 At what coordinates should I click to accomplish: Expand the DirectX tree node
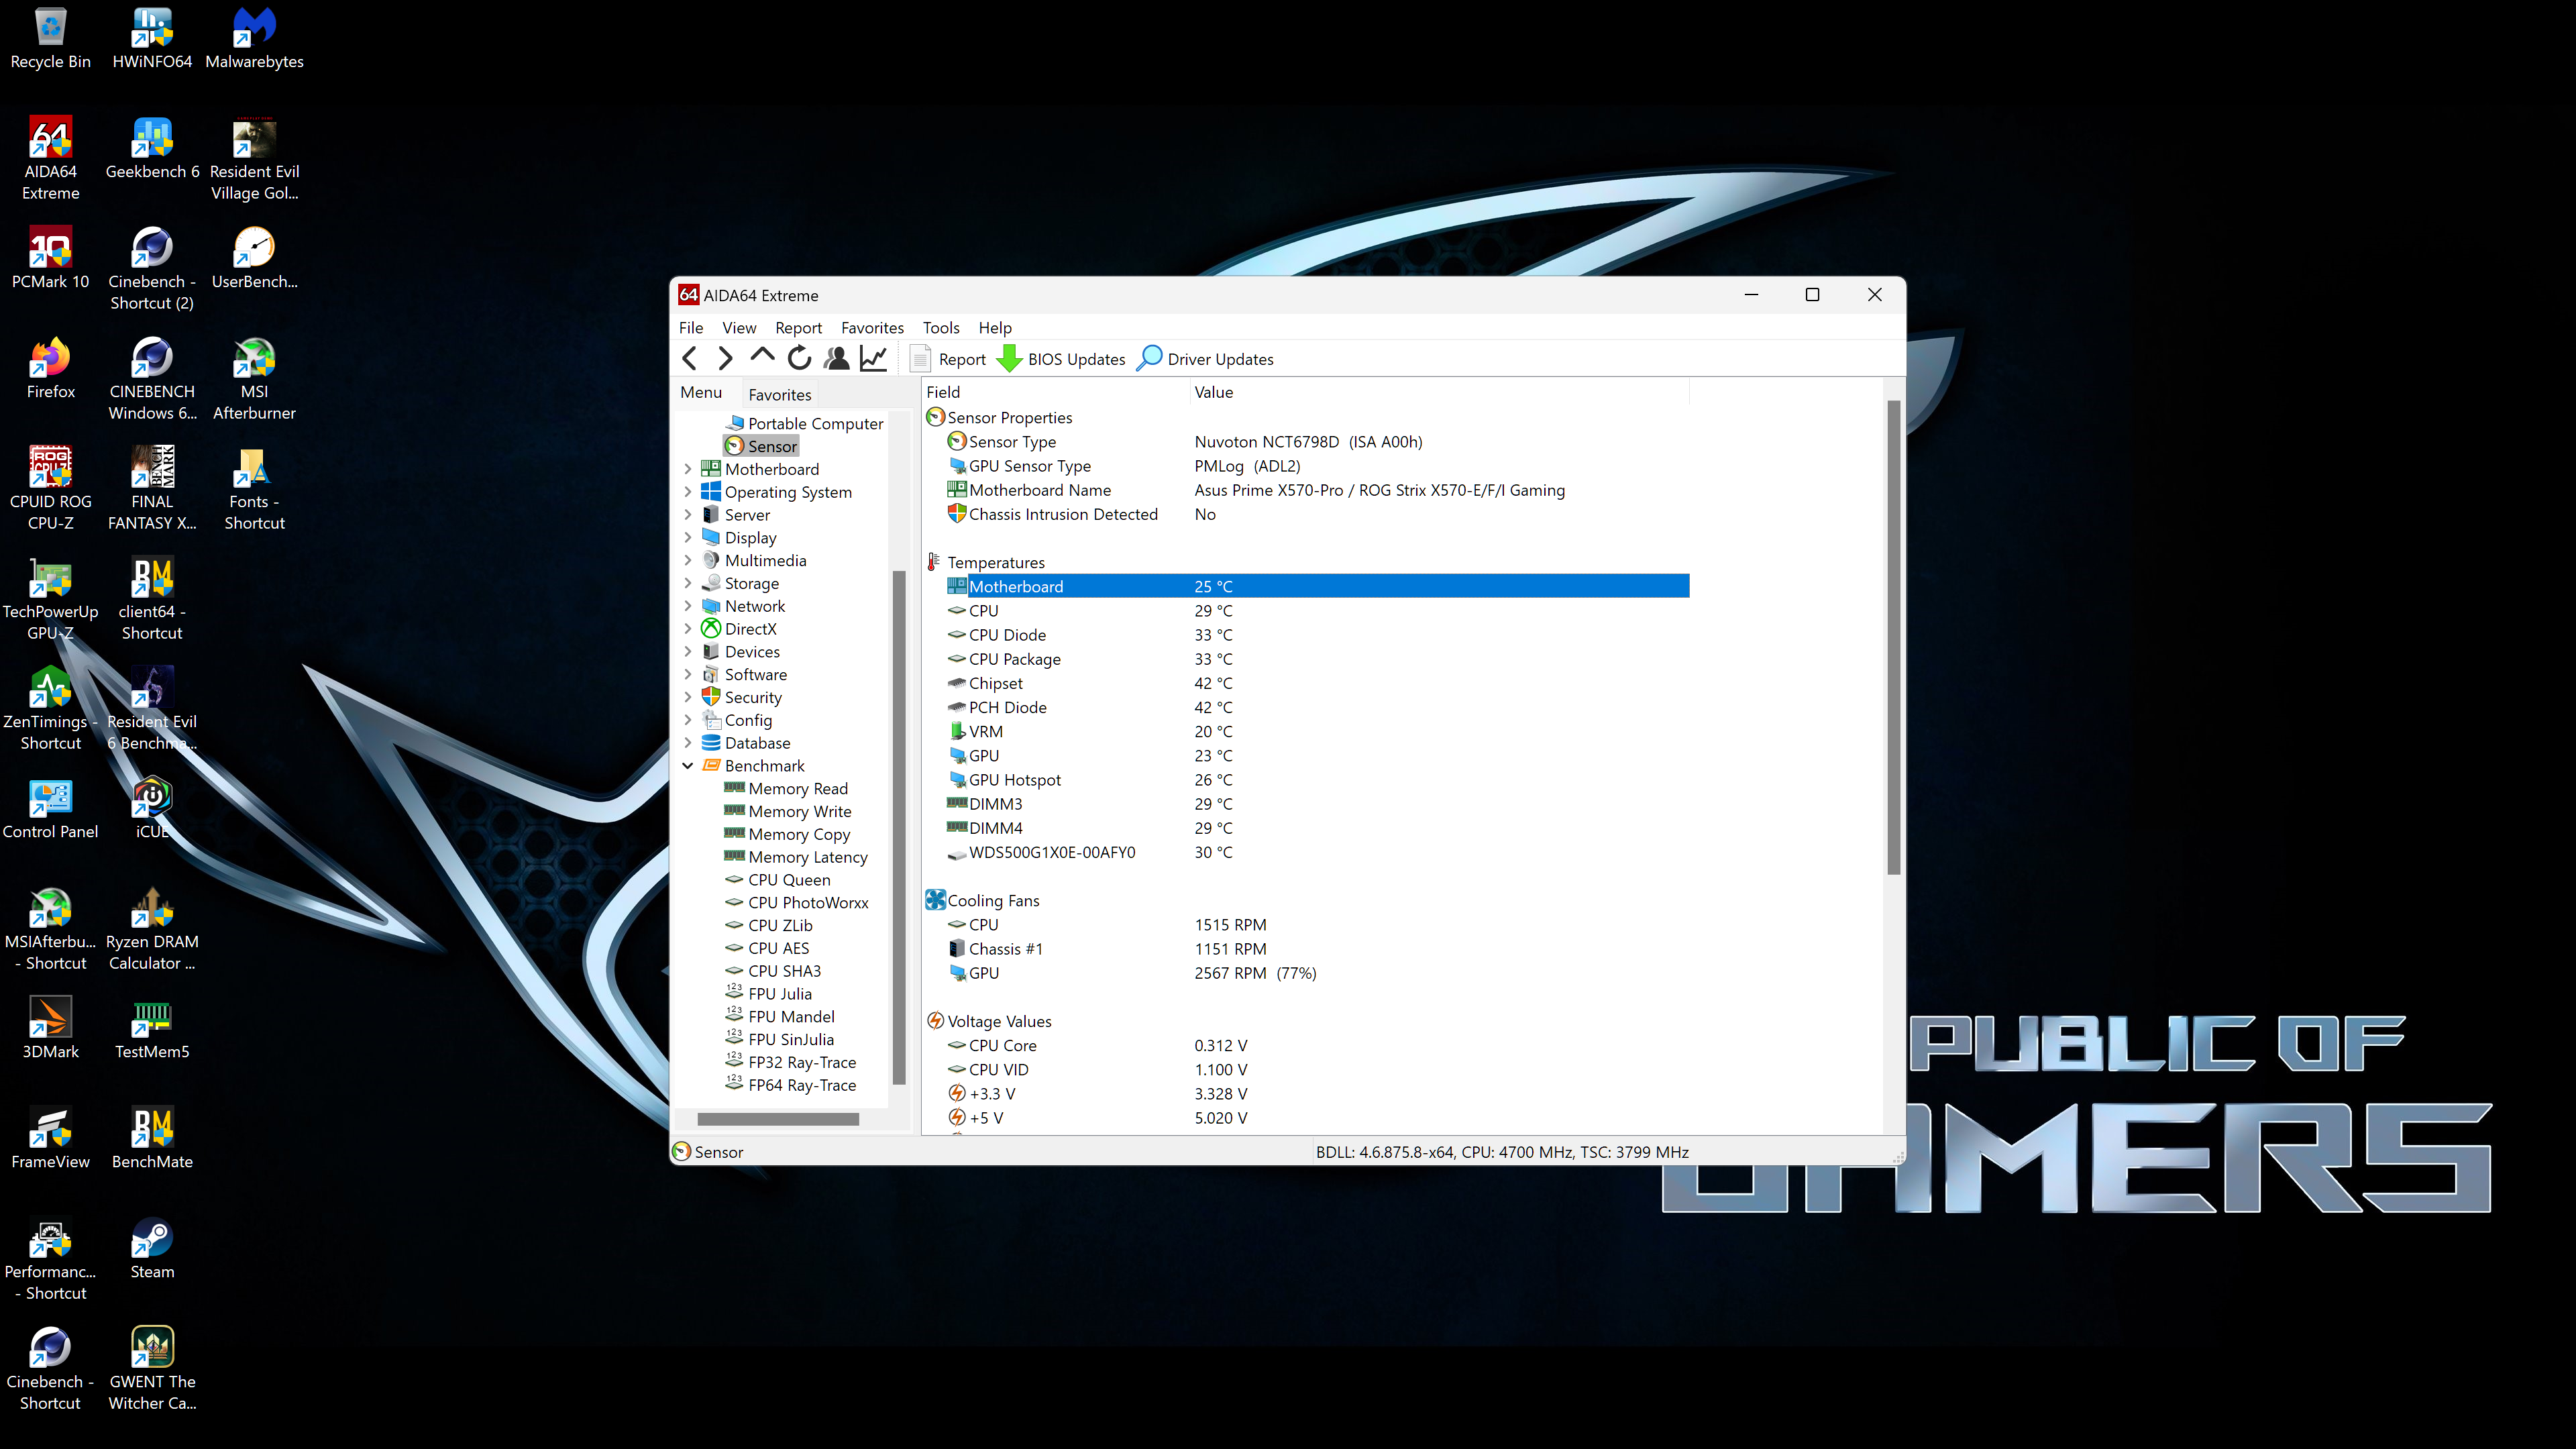click(x=688, y=629)
